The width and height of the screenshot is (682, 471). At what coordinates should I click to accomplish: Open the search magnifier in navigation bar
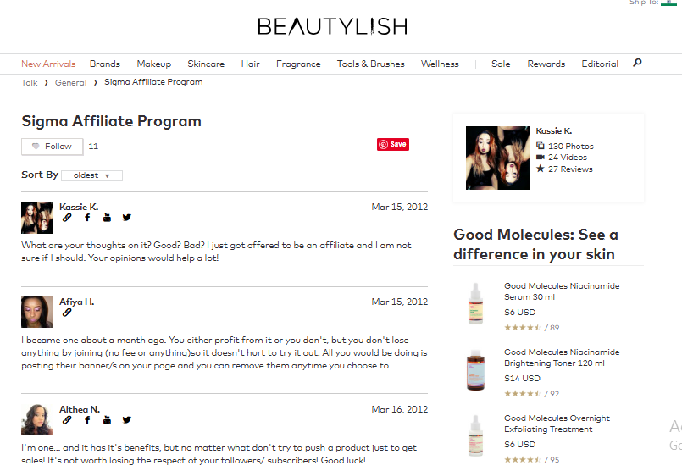pyautogui.click(x=637, y=63)
